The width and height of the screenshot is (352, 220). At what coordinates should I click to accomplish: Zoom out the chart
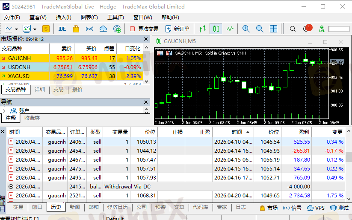pyautogui.click(x=260, y=29)
